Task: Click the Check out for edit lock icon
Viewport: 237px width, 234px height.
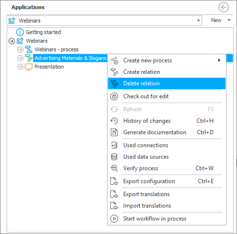Action: click(x=114, y=96)
